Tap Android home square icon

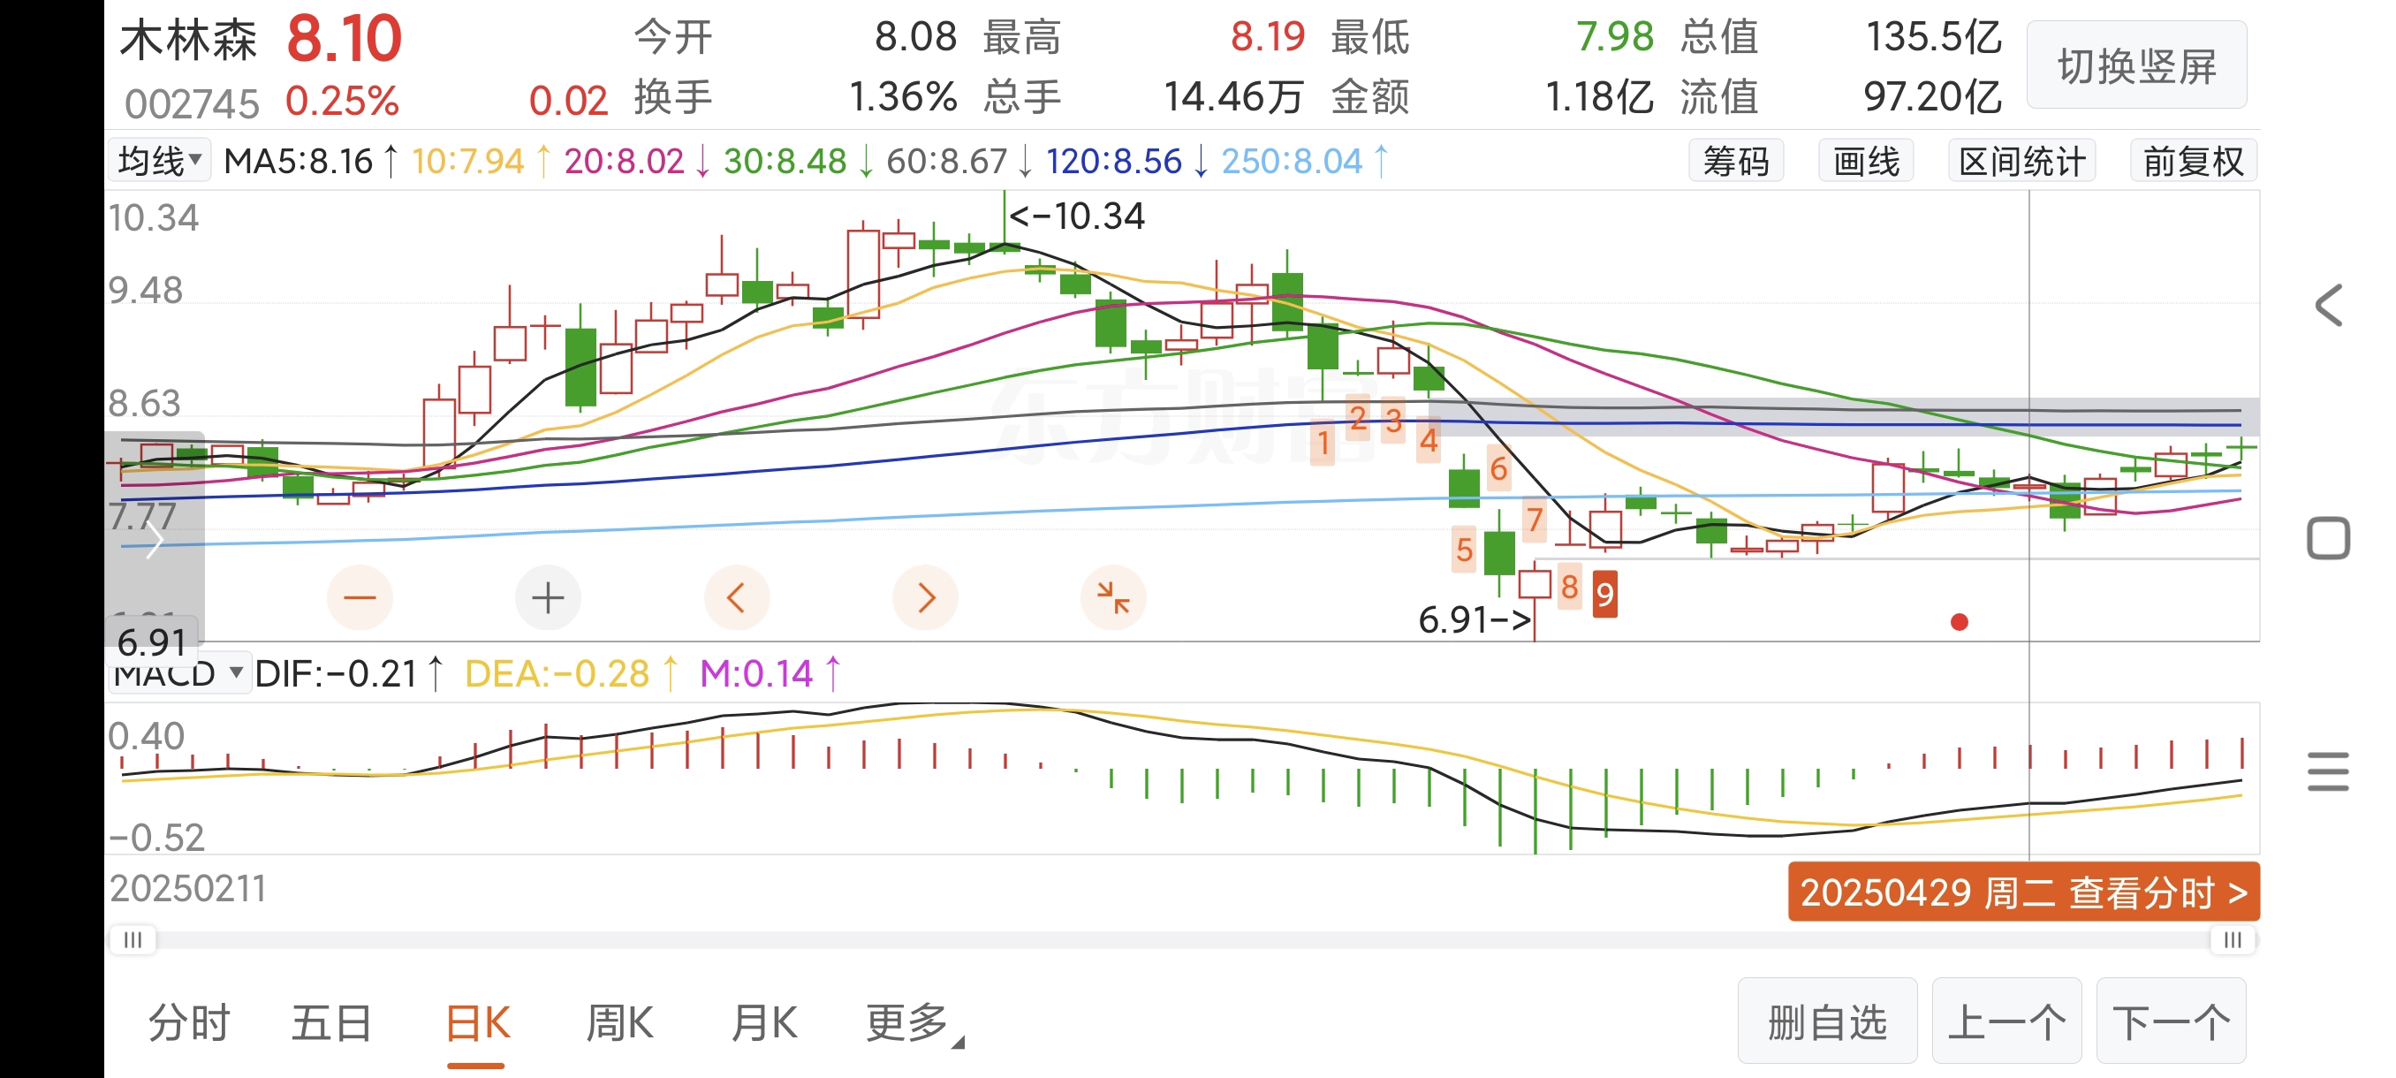[x=2327, y=538]
